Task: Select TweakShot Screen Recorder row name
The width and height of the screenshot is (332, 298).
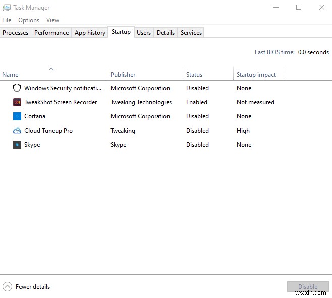Action: 61,102
